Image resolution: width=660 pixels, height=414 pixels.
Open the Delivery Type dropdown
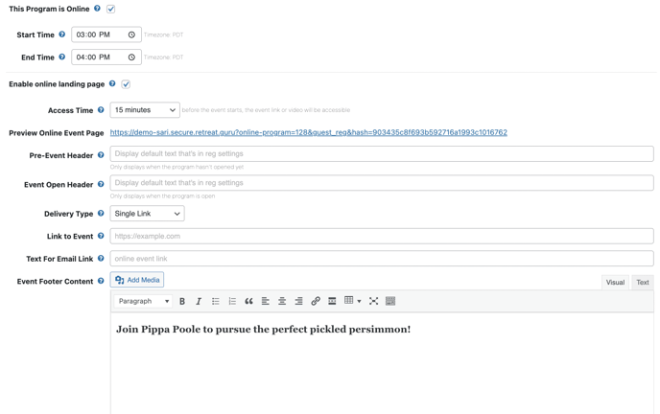147,214
